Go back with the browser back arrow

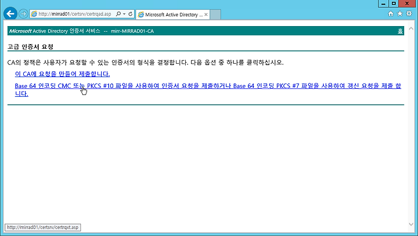pos(10,13)
